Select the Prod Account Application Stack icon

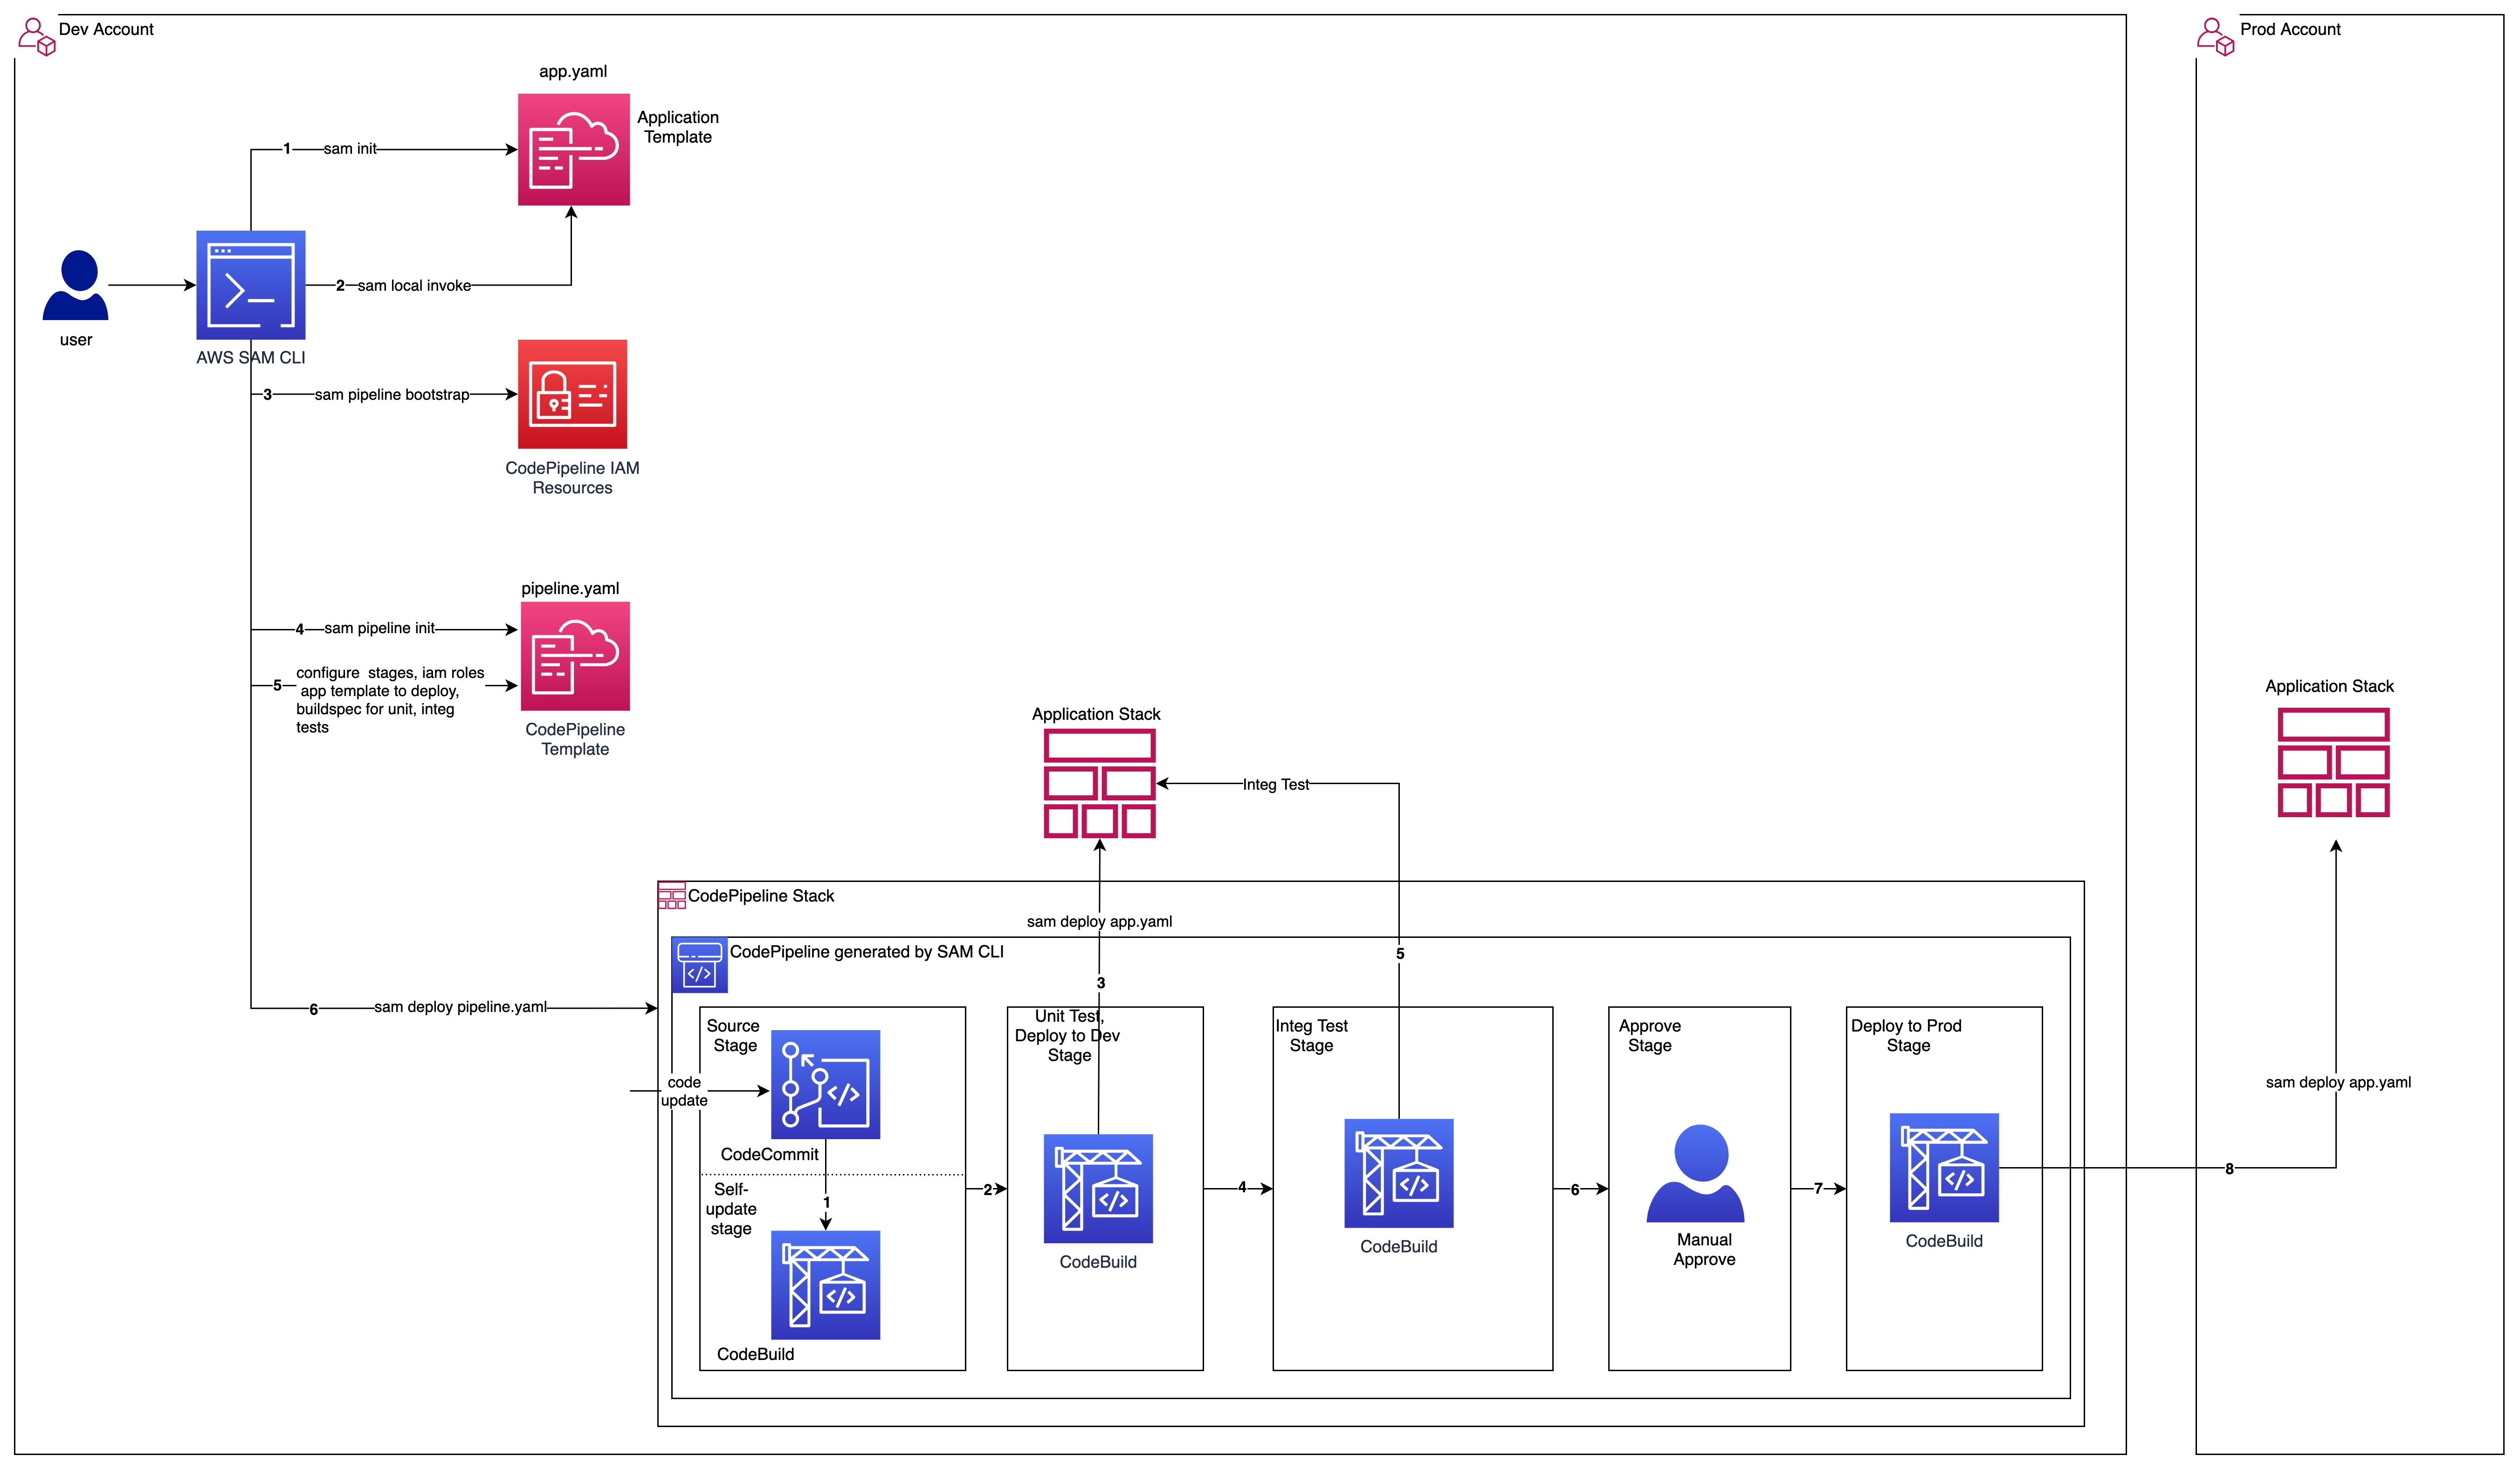click(x=2334, y=763)
